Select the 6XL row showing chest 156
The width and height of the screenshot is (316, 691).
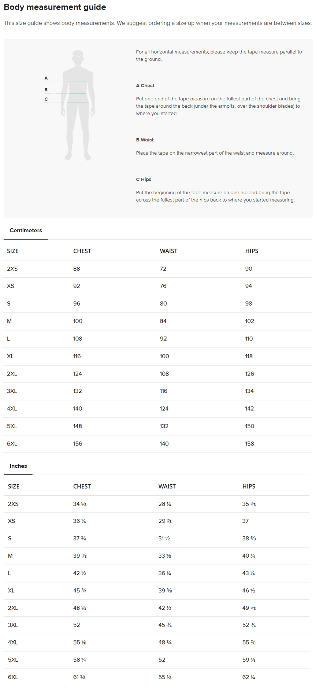coord(157,444)
